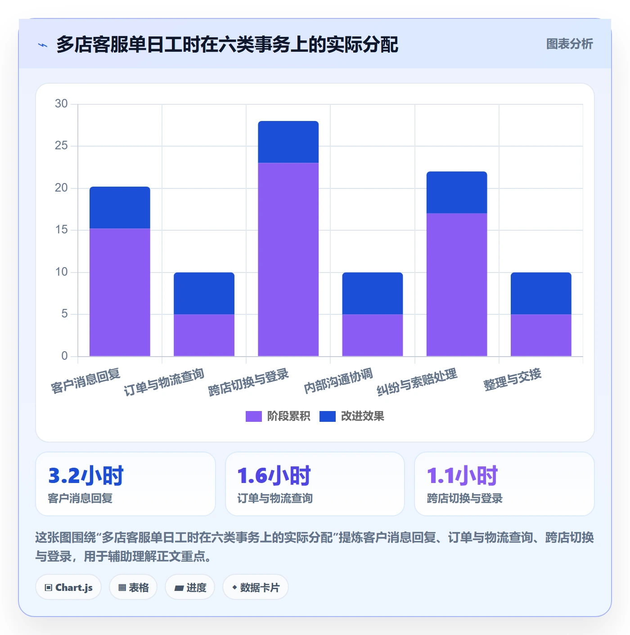
Task: Click the diamond icon in the 数据卡片 chip
Action: tap(234, 587)
